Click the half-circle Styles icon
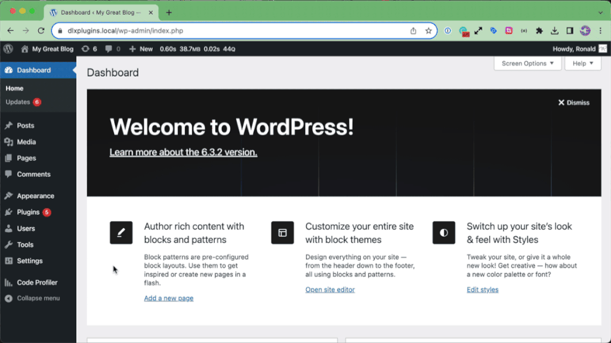 coord(444,233)
